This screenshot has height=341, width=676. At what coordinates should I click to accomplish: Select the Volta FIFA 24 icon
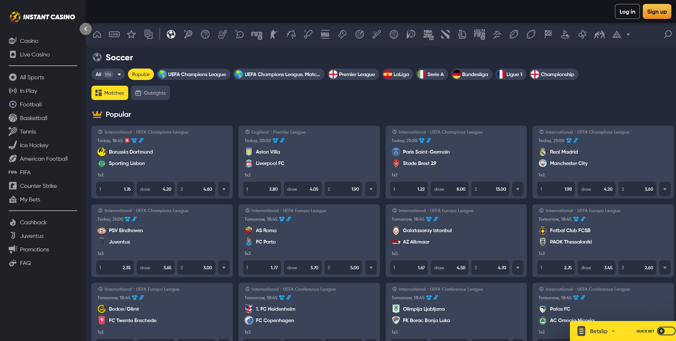point(480,35)
